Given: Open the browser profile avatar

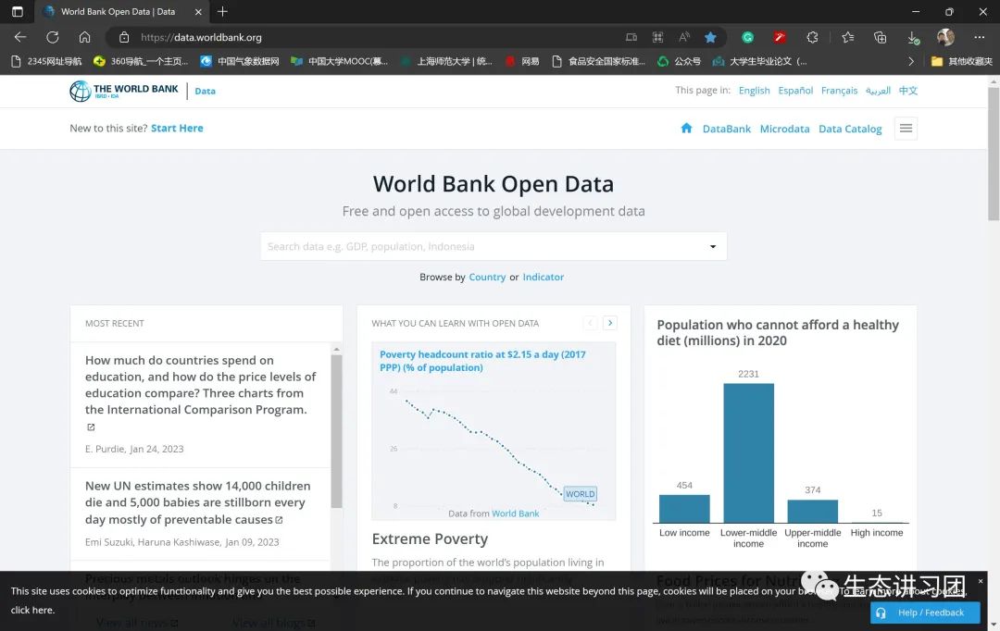Looking at the screenshot, I should [x=945, y=37].
